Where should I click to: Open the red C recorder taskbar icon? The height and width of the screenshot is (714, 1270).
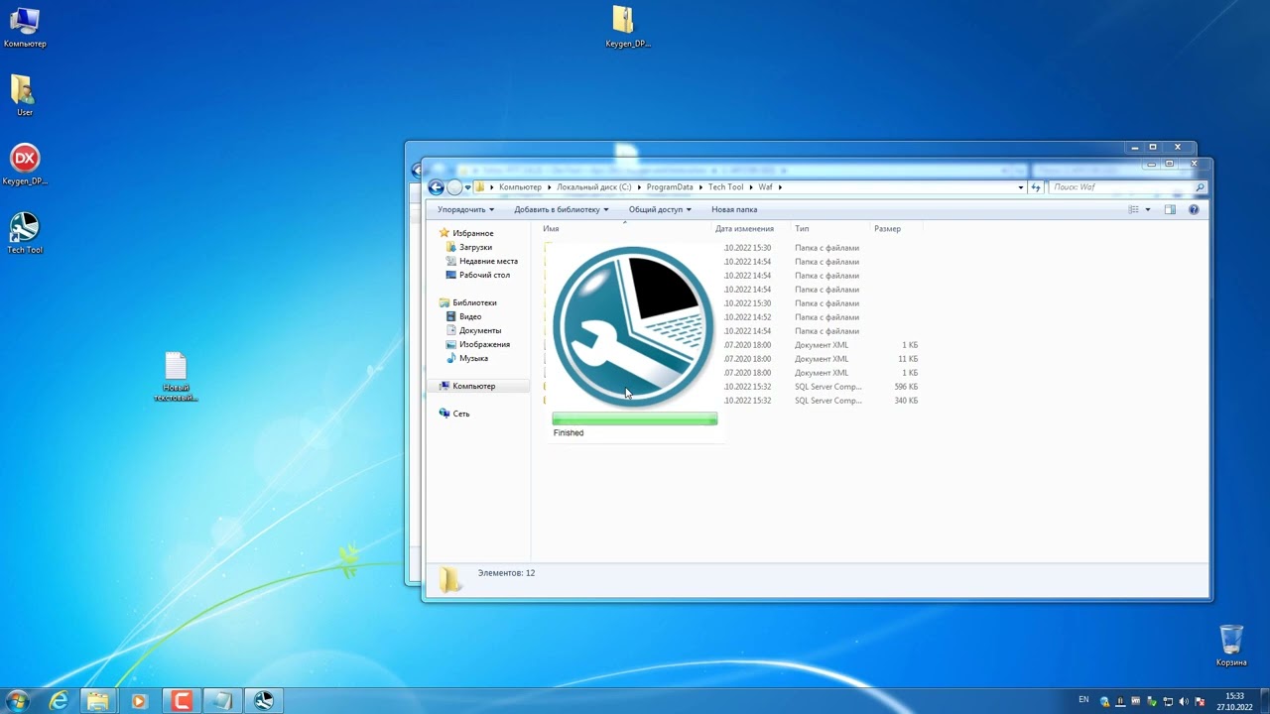point(182,701)
